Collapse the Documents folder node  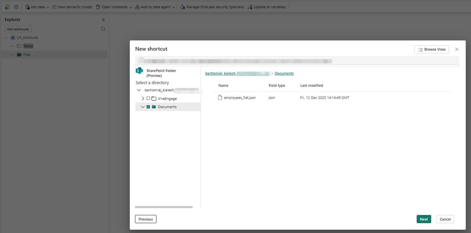point(143,107)
